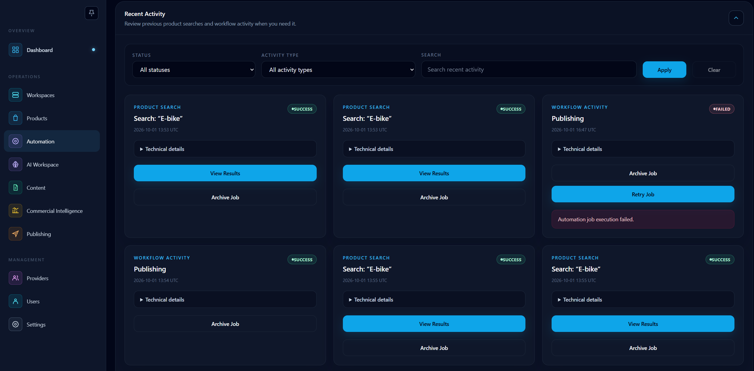Viewport: 754px width, 371px height.
Task: Focus the Search recent activity field
Action: 529,69
